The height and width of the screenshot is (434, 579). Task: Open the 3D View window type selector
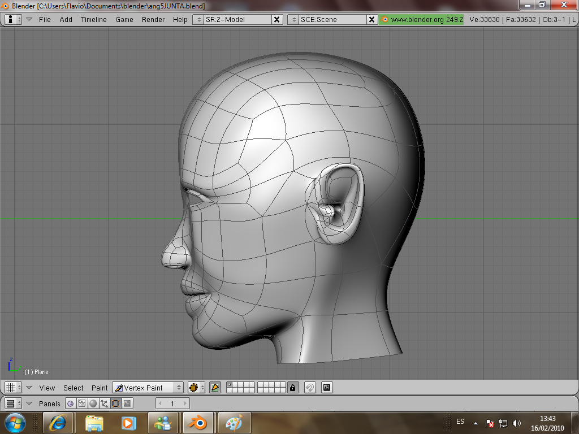(x=14, y=388)
